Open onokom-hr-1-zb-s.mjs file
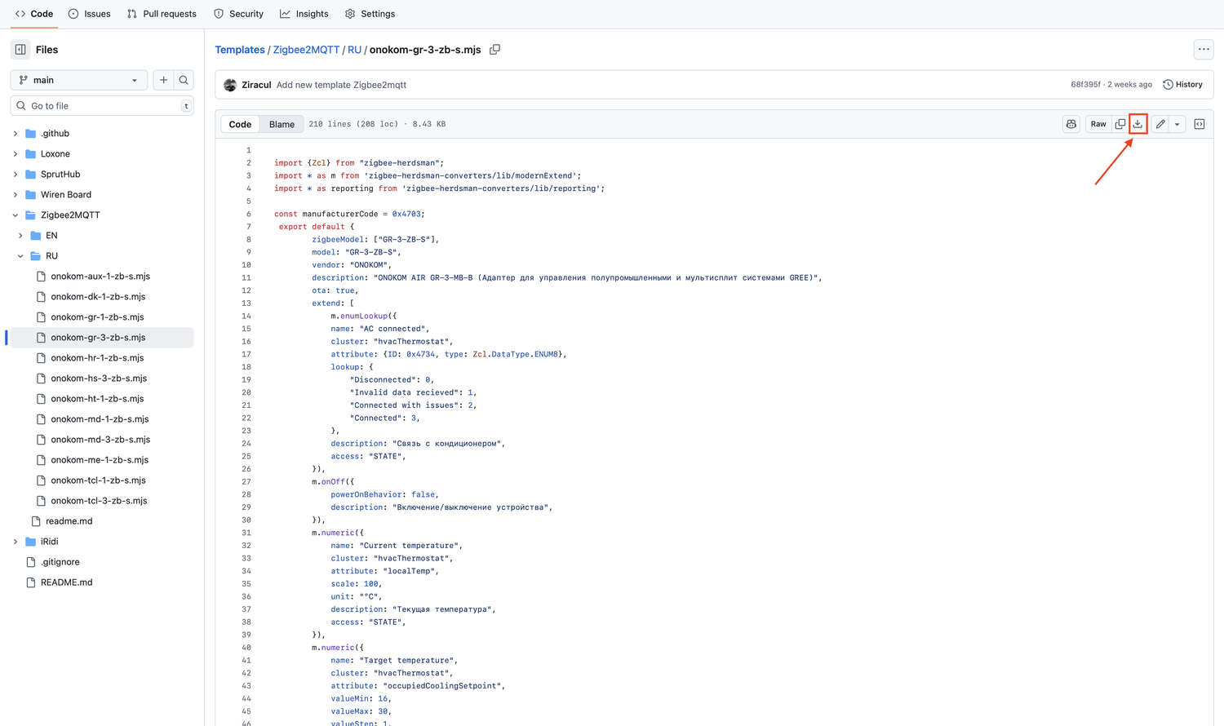The width and height of the screenshot is (1224, 726). click(x=97, y=358)
